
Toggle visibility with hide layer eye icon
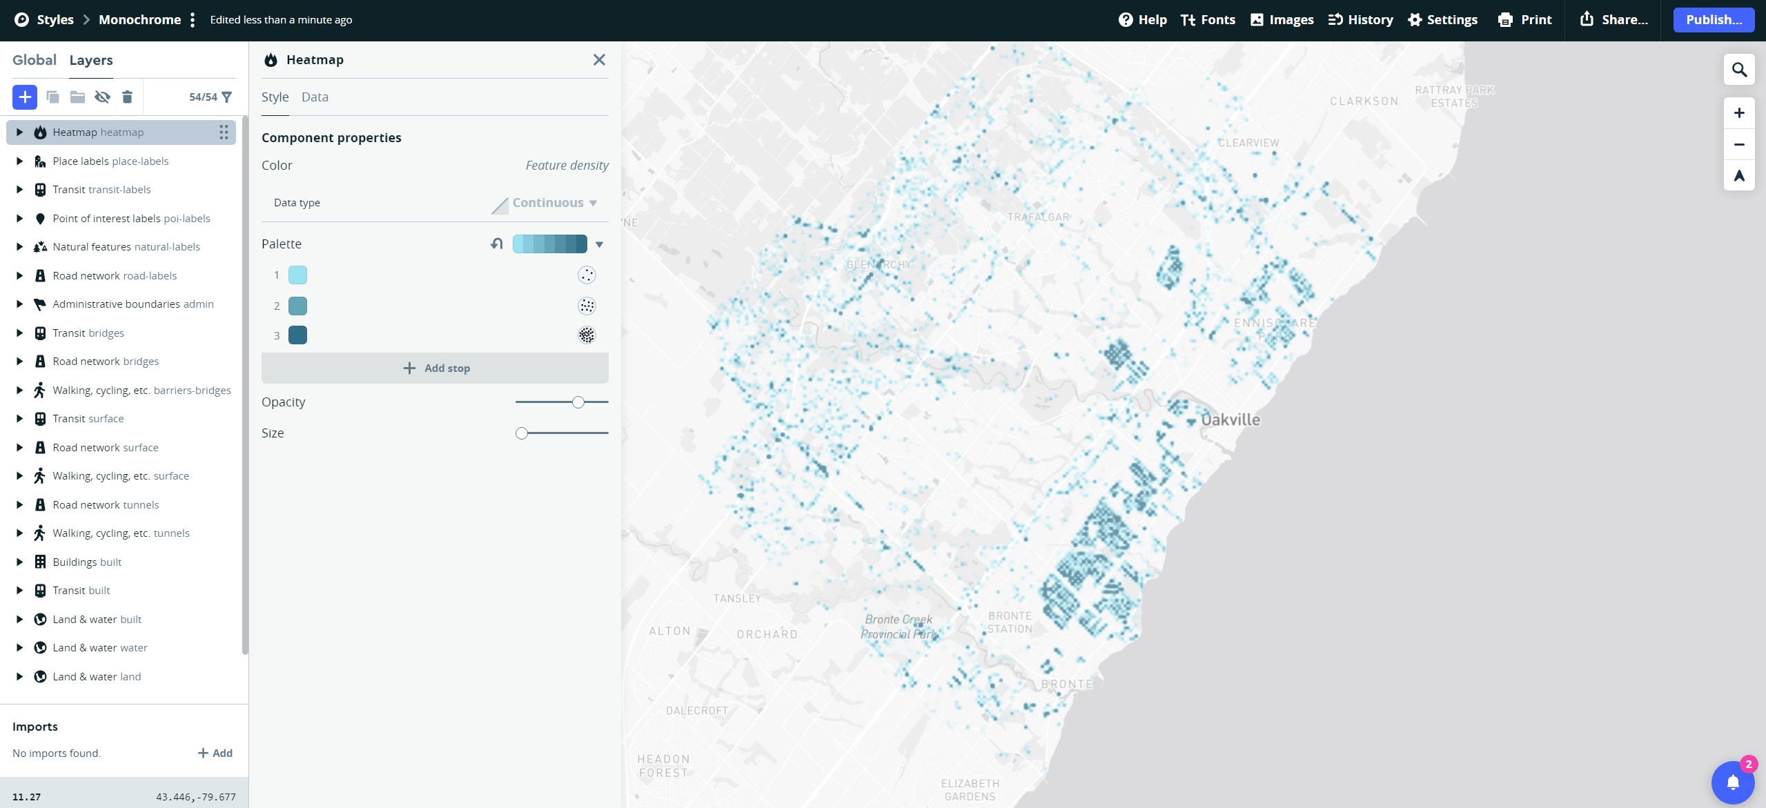click(x=102, y=97)
